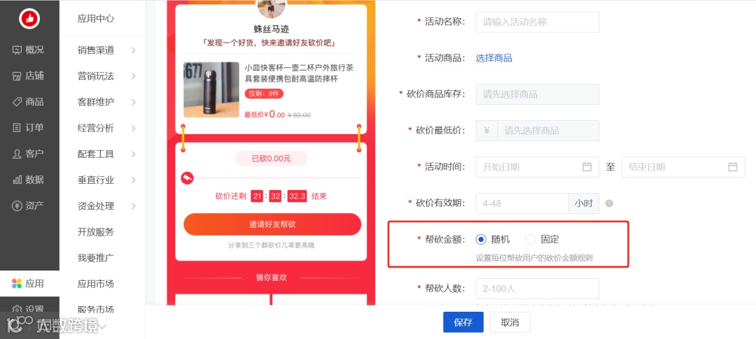Click the 结束日期 date input
This screenshot has width=756, height=339.
(x=683, y=167)
